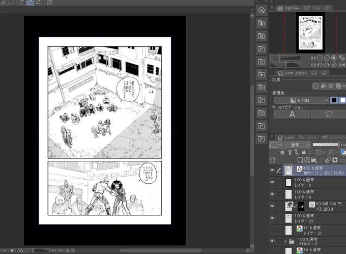Hide レイヤー 23 with eye icon

click(x=272, y=218)
